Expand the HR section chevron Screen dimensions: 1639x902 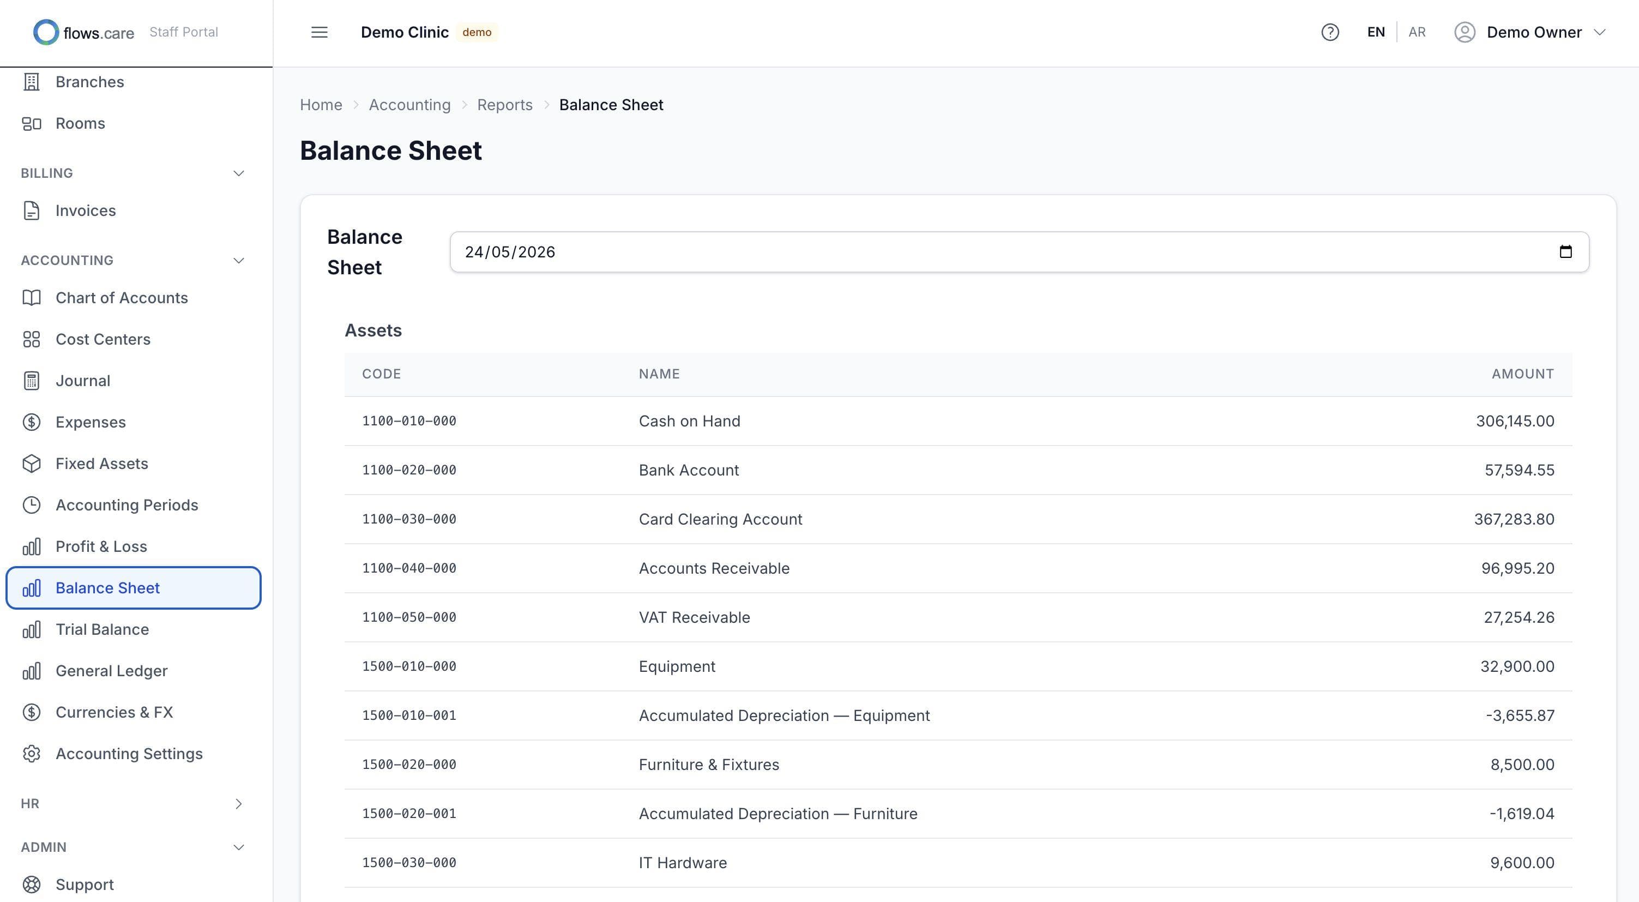pos(239,804)
